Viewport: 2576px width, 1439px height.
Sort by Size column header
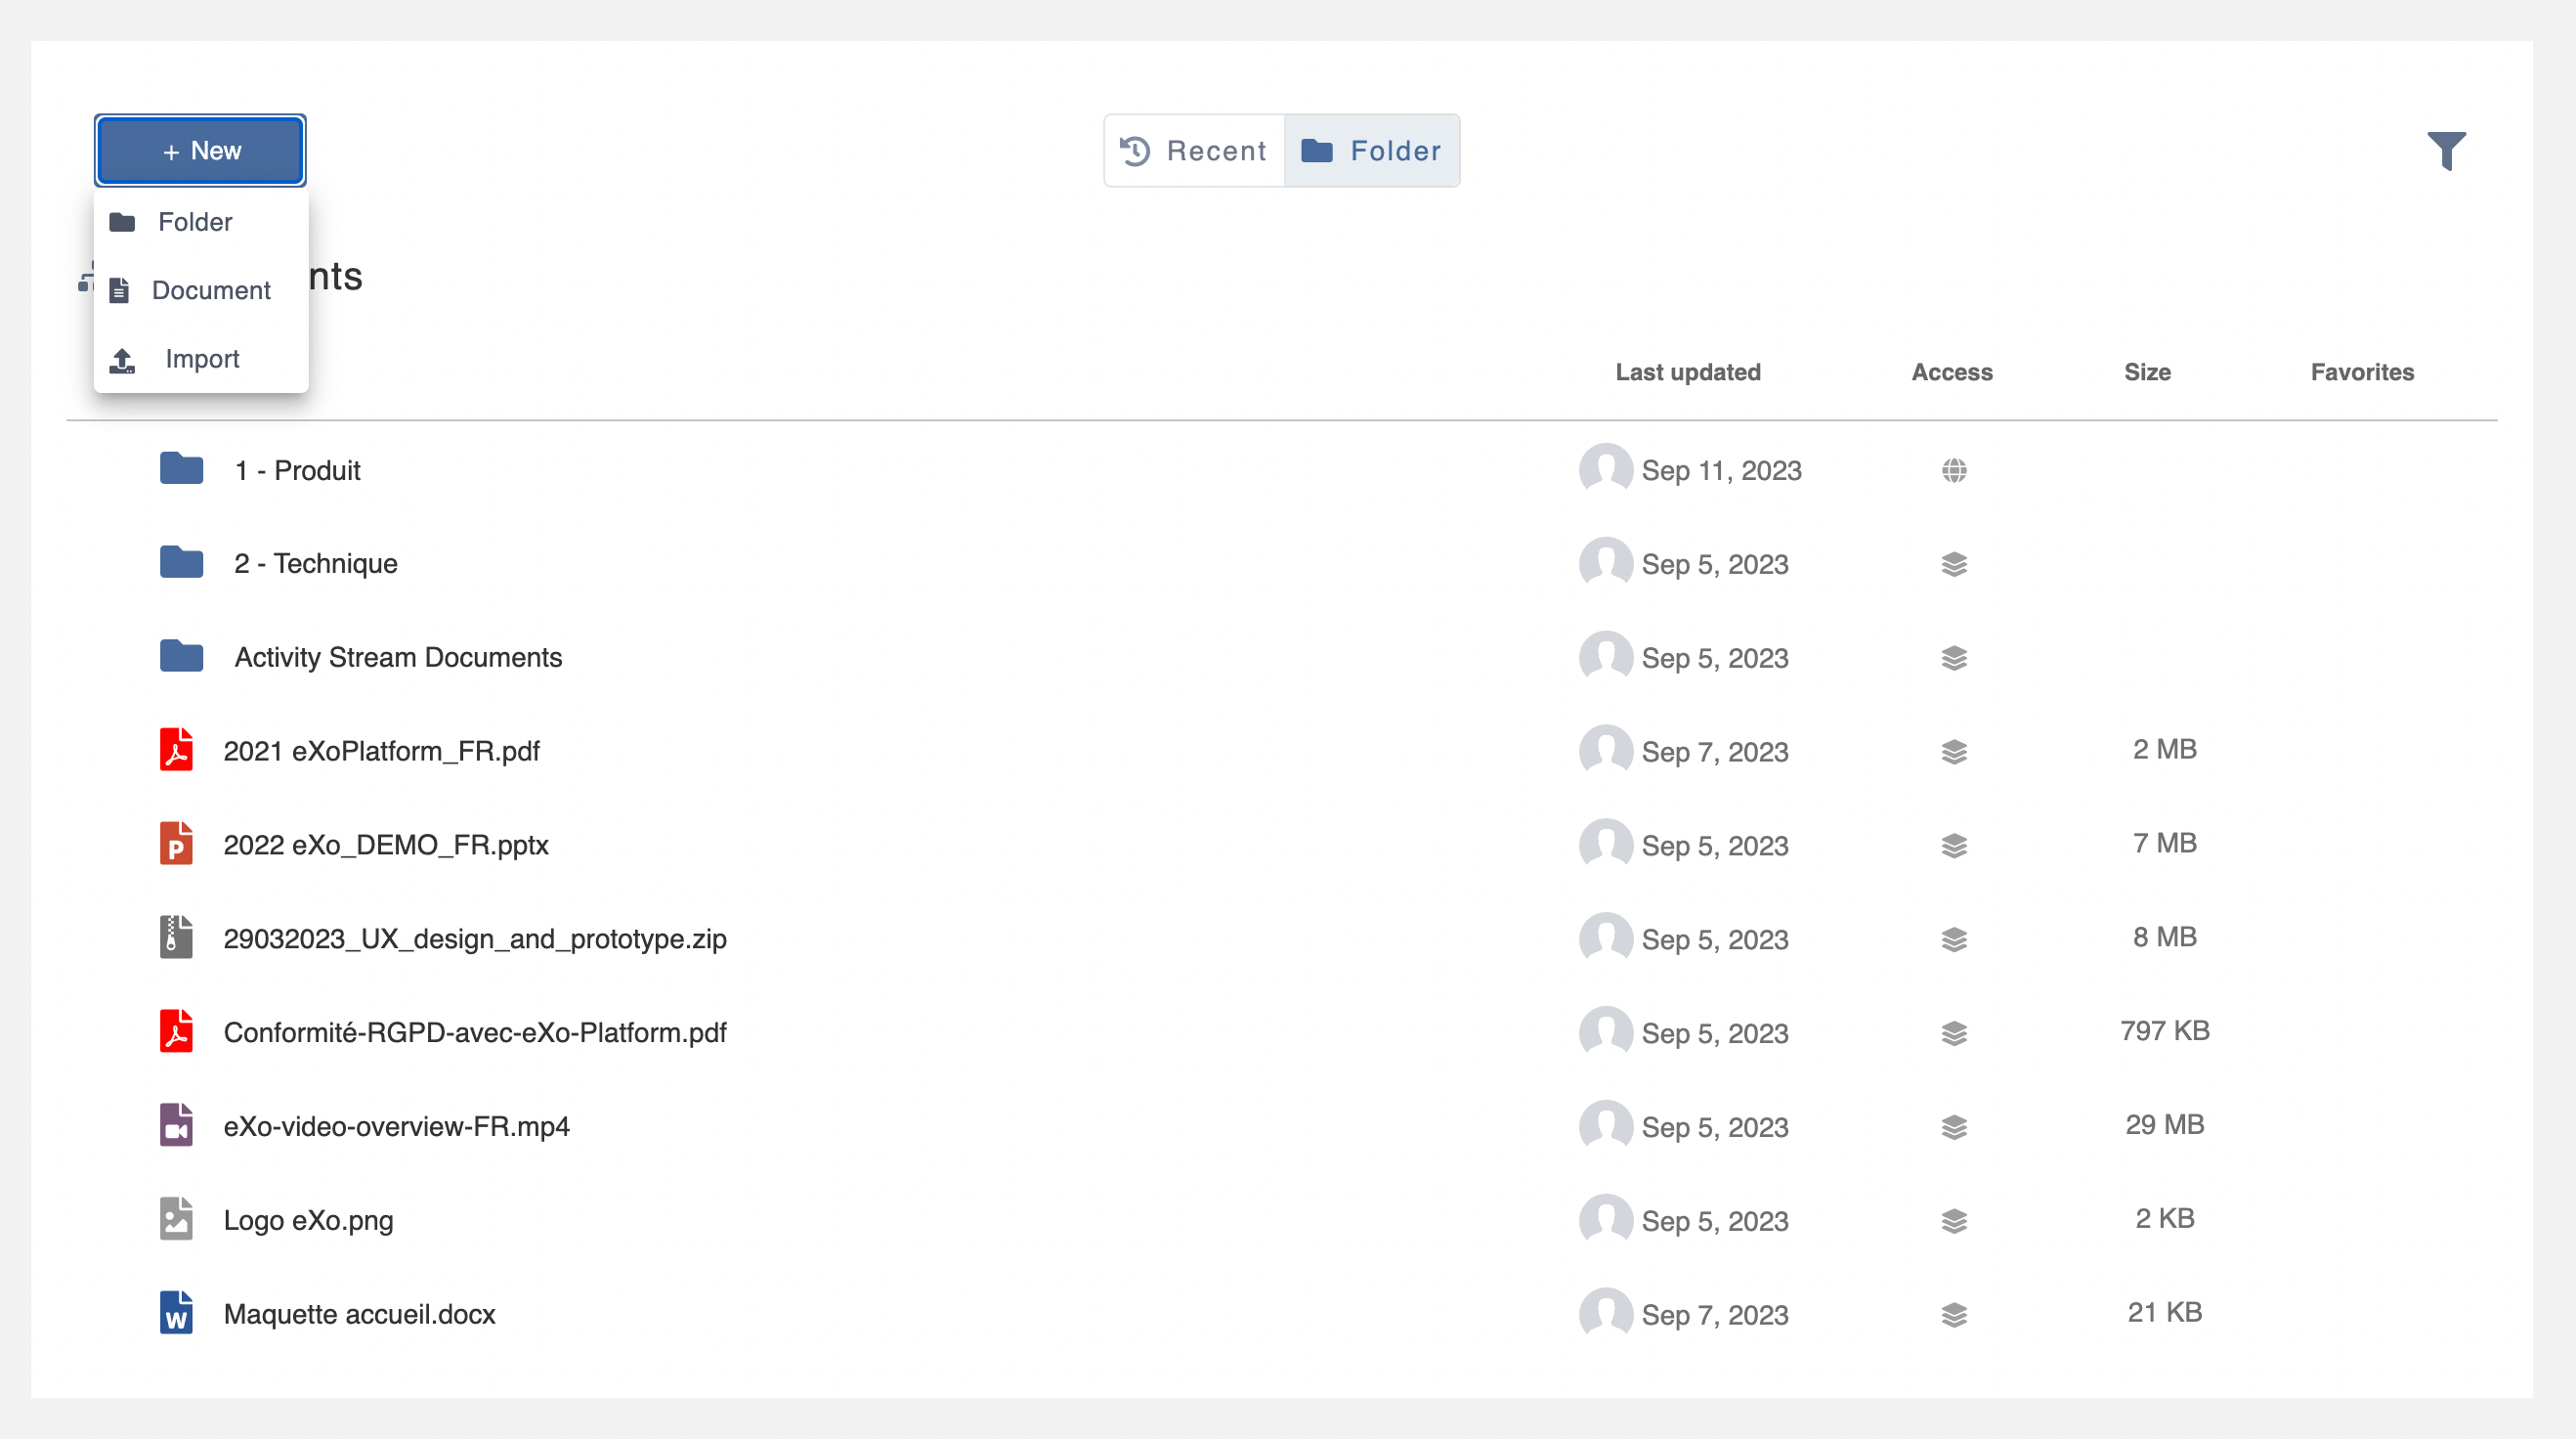(2146, 372)
